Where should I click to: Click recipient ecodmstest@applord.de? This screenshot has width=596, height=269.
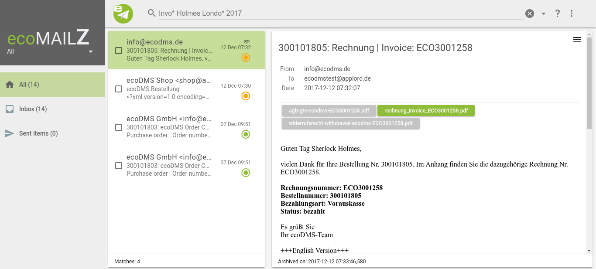click(x=337, y=78)
